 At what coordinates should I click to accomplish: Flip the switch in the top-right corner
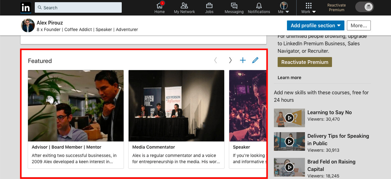coord(364,7)
